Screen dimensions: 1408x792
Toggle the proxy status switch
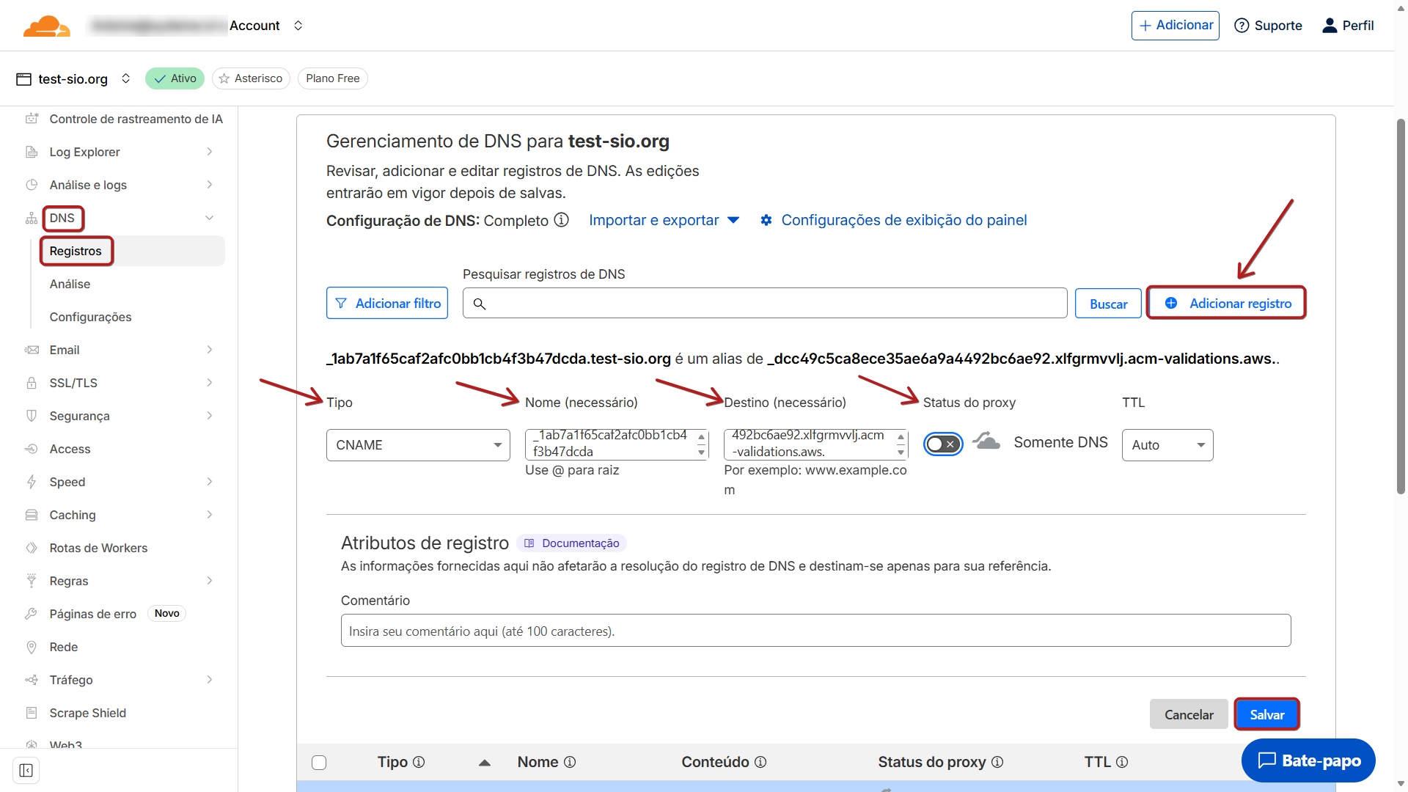coord(942,444)
